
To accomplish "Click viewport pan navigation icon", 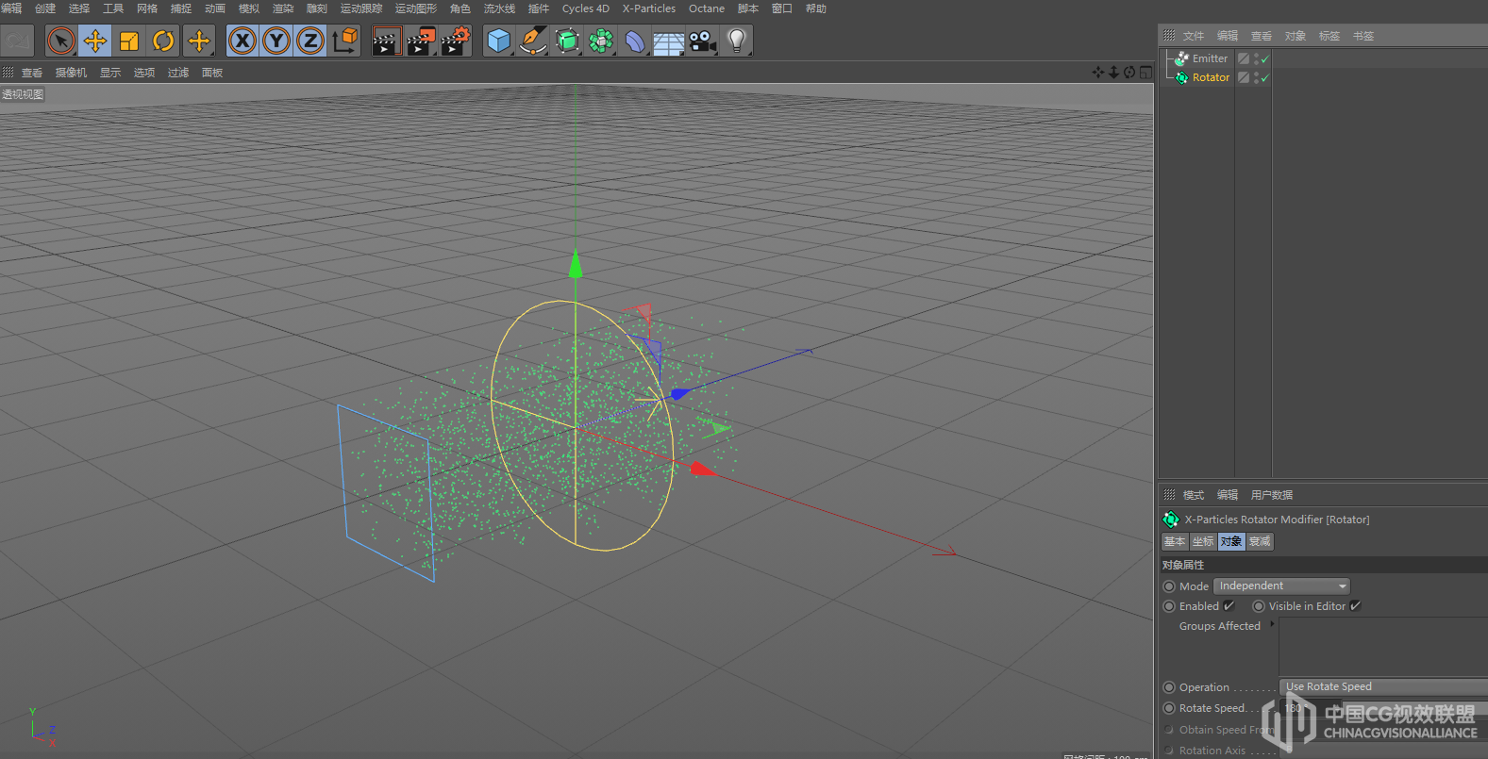I will pos(1098,73).
